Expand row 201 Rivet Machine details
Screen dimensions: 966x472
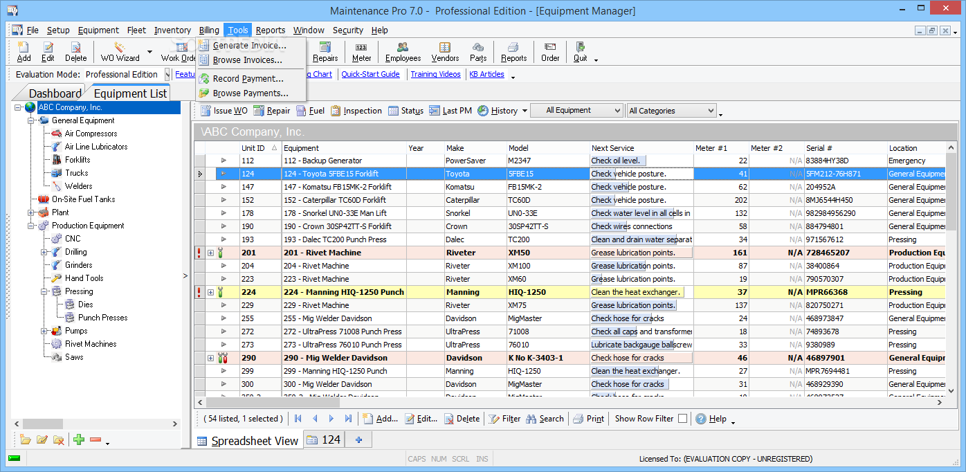click(210, 253)
